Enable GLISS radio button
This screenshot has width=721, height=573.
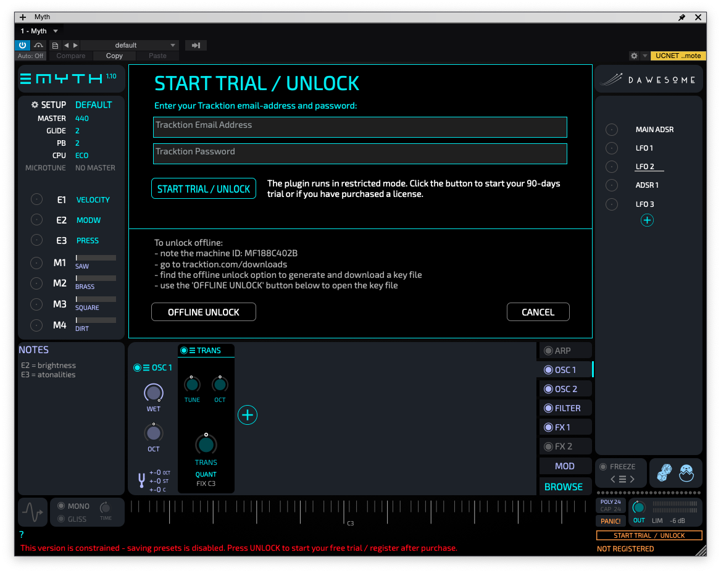pyautogui.click(x=61, y=519)
